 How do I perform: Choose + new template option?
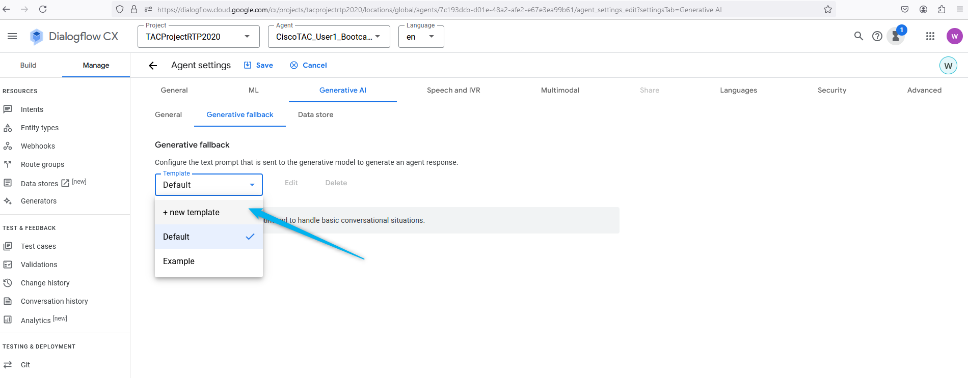tap(209, 212)
